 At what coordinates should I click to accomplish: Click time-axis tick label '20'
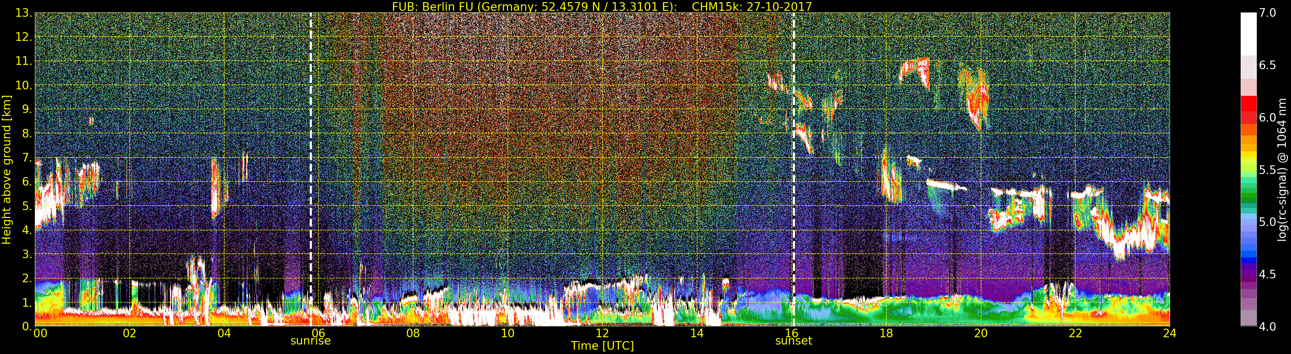(x=981, y=333)
